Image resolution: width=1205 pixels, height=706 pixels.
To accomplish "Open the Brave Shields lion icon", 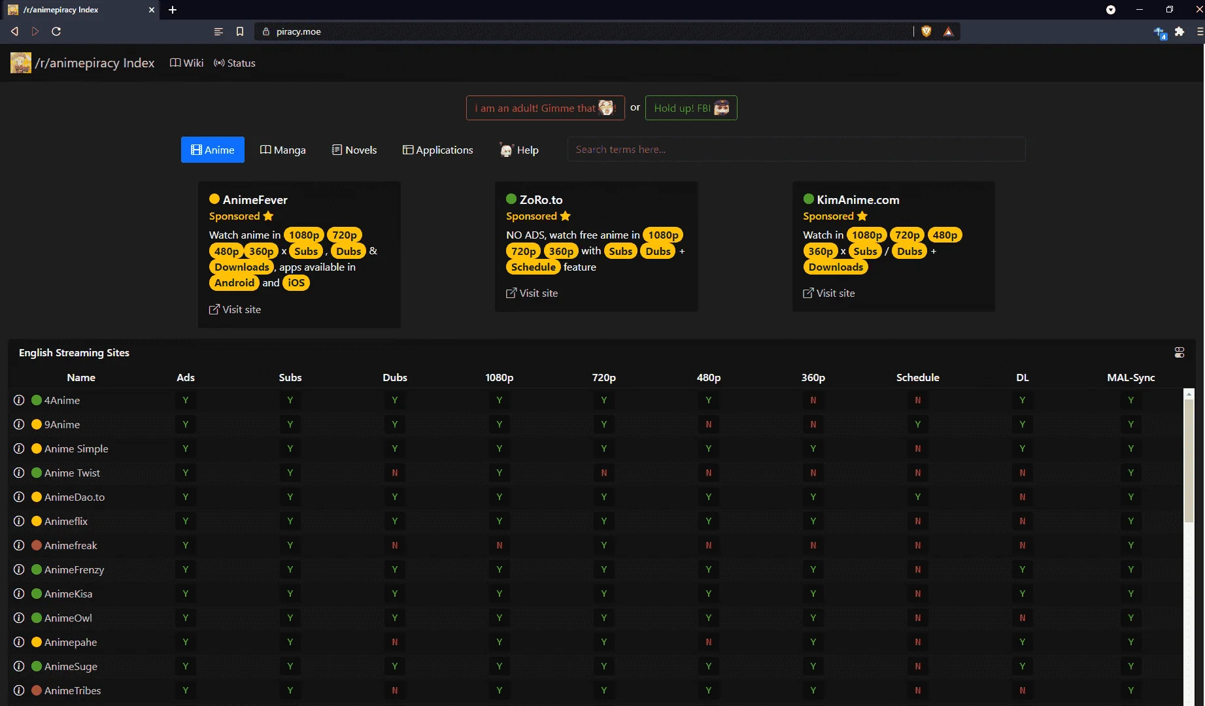I will [926, 31].
